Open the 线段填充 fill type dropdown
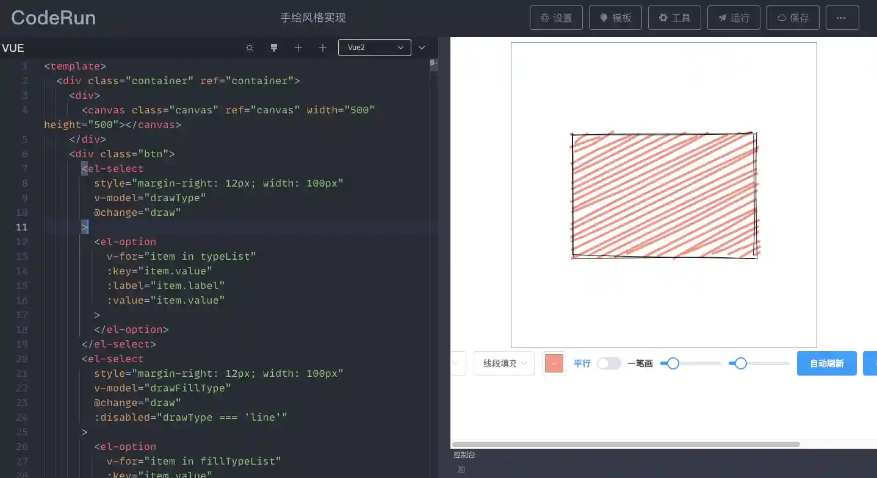The width and height of the screenshot is (877, 478). click(503, 363)
